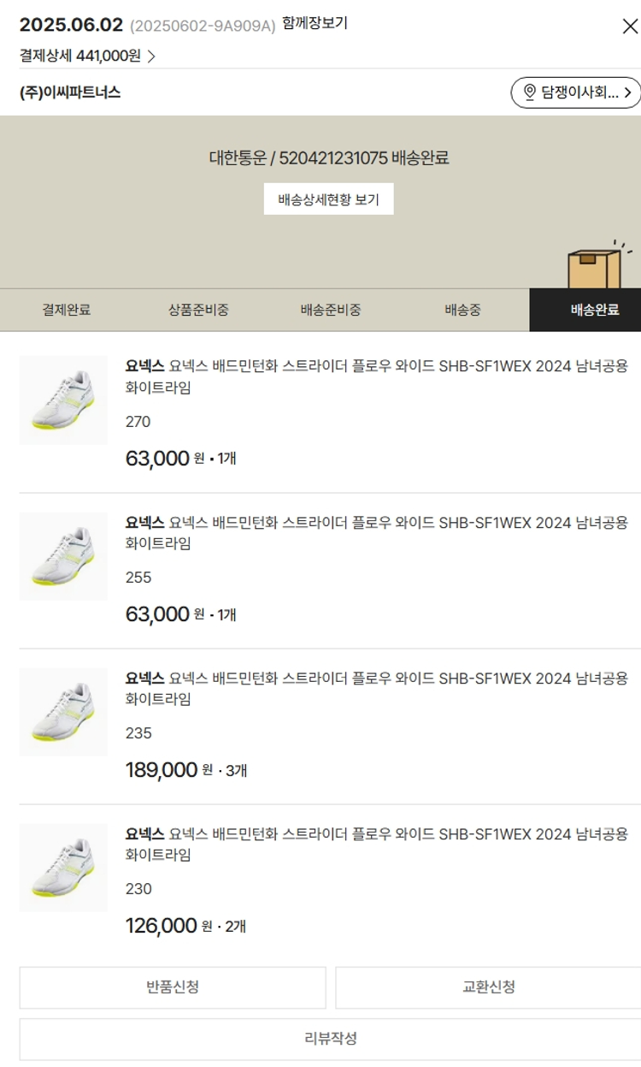Open size 255 shoe thumbnail
Viewport: 641px width, 1067px height.
pyautogui.click(x=63, y=556)
